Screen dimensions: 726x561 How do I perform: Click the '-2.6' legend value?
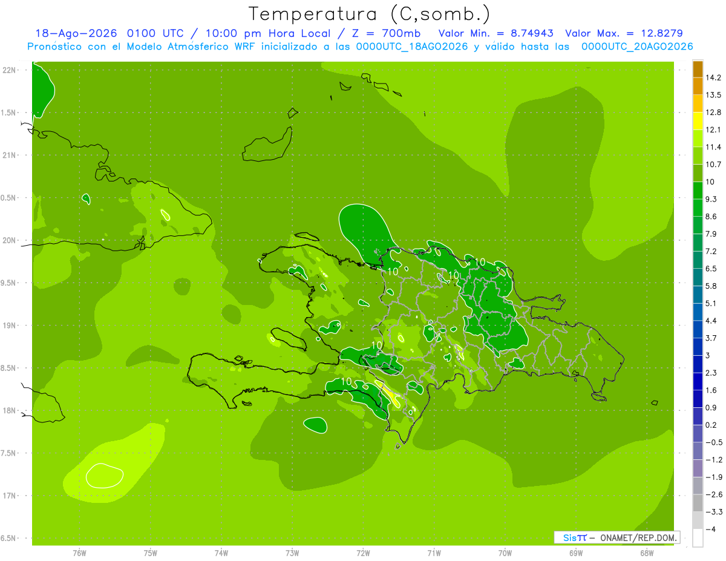point(713,494)
